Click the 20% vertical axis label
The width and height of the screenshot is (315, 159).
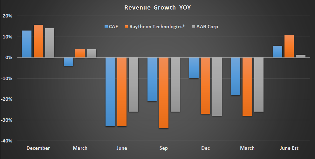point(8,16)
